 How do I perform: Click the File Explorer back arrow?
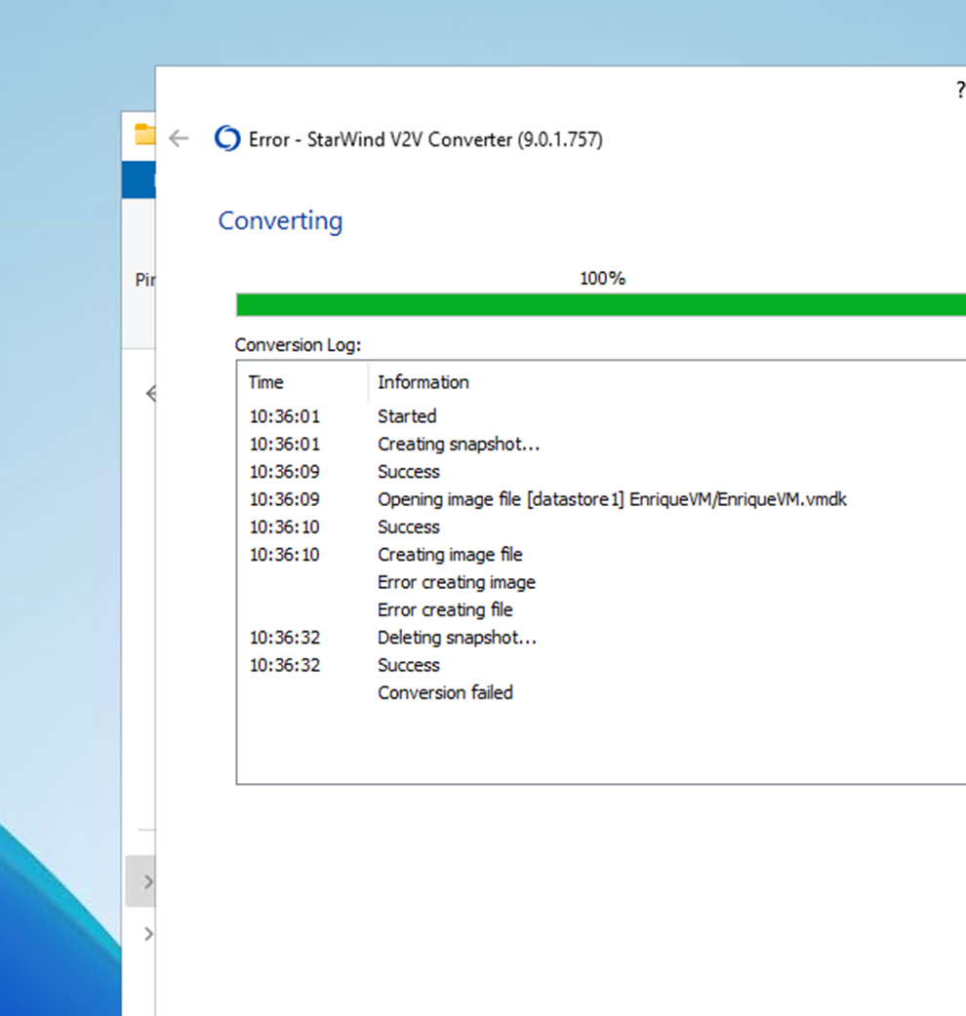click(x=150, y=394)
